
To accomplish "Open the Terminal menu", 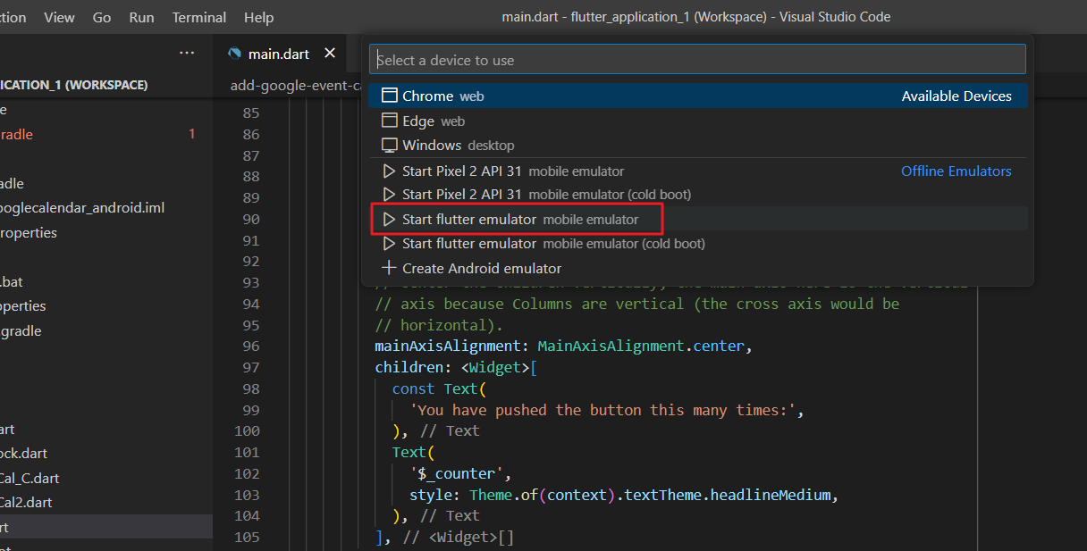I will click(x=198, y=17).
